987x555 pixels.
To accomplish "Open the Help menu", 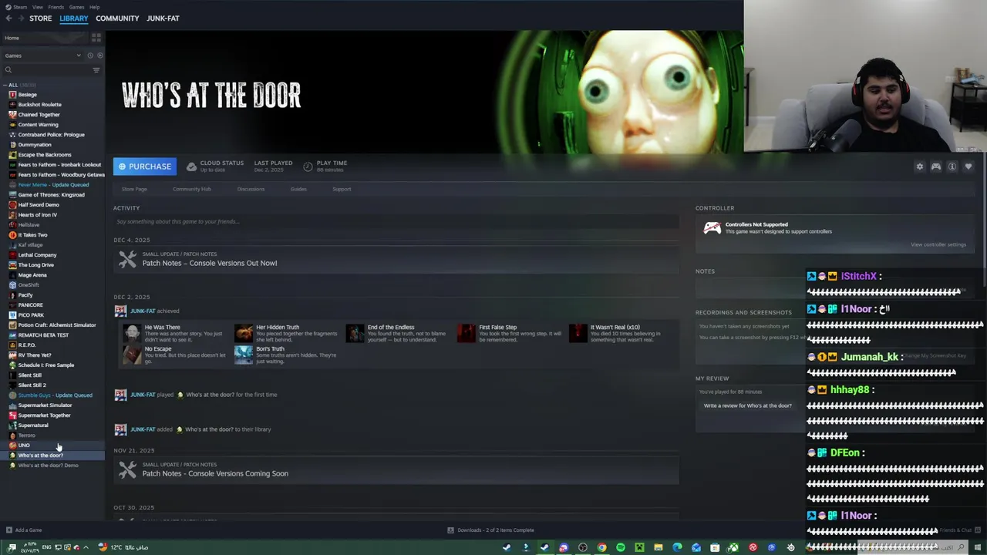I will [94, 7].
